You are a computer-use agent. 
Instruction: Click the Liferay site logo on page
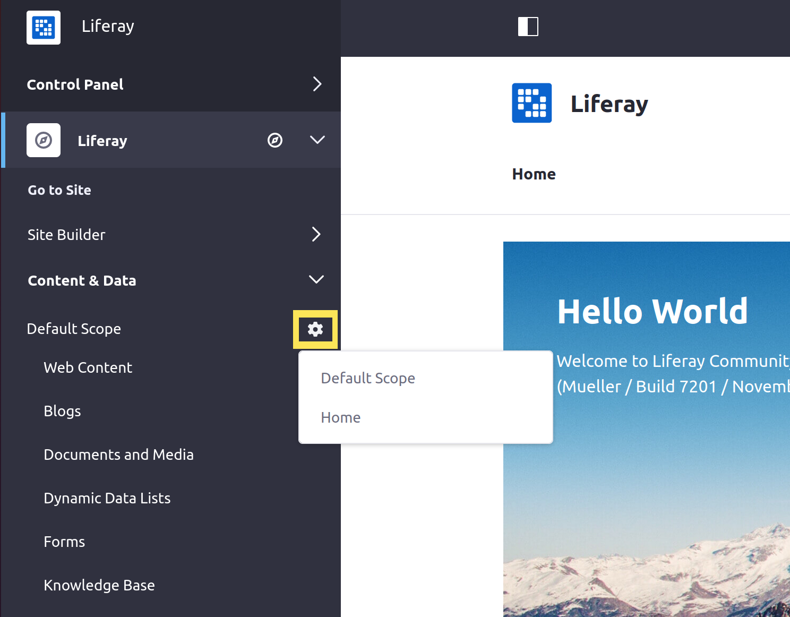point(532,103)
